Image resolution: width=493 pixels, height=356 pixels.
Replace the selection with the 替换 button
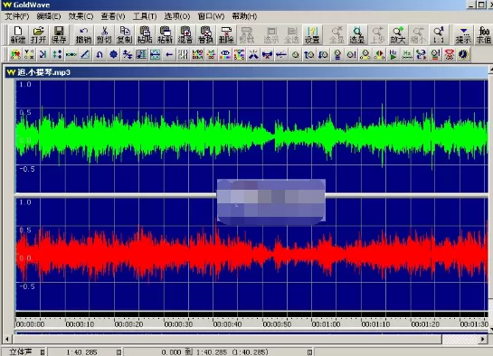[x=205, y=35]
